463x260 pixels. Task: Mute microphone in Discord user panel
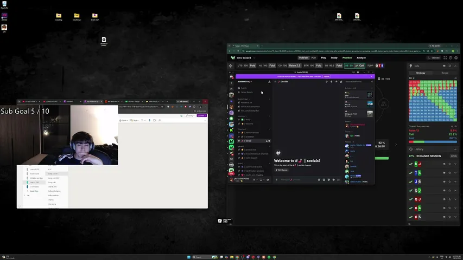tap(254, 179)
